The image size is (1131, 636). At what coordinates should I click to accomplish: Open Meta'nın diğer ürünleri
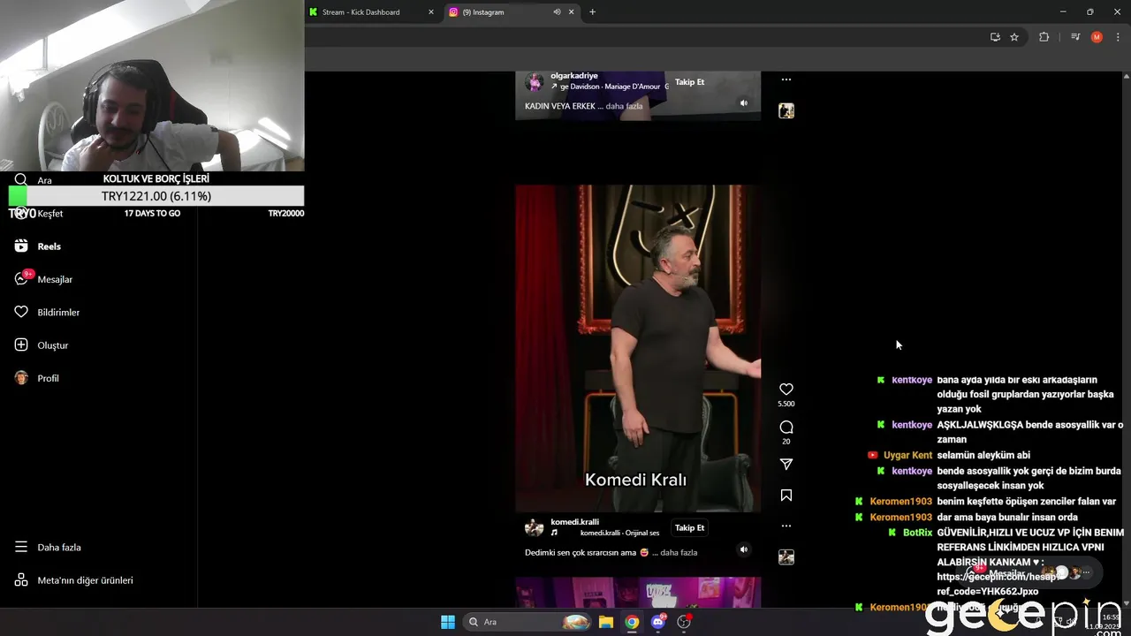click(74, 580)
